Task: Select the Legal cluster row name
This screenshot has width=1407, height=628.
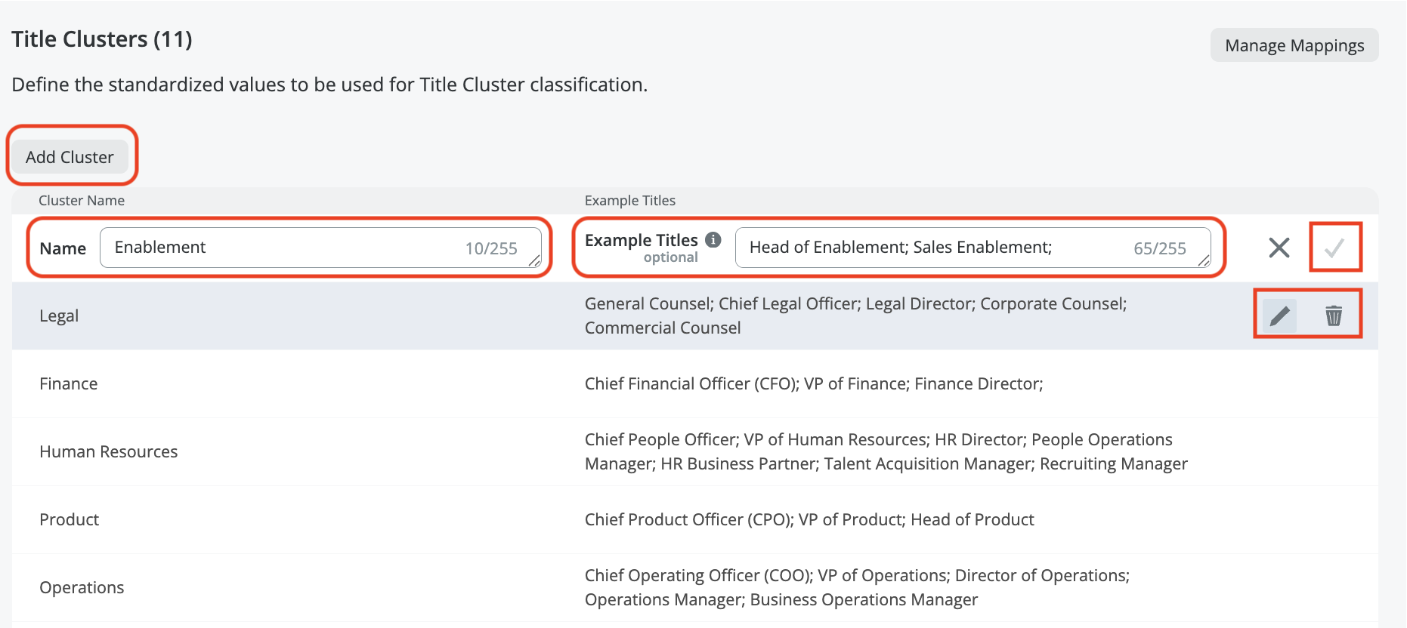Action: (x=59, y=316)
